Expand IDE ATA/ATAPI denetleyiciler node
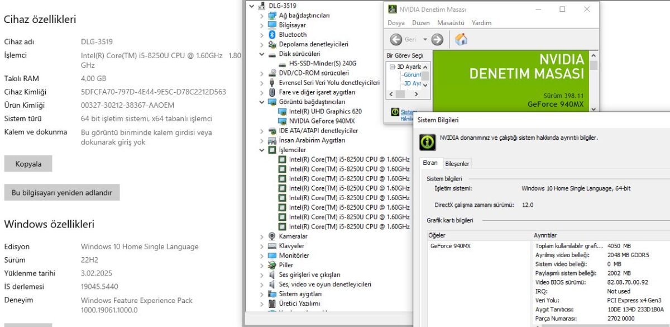 (x=262, y=131)
